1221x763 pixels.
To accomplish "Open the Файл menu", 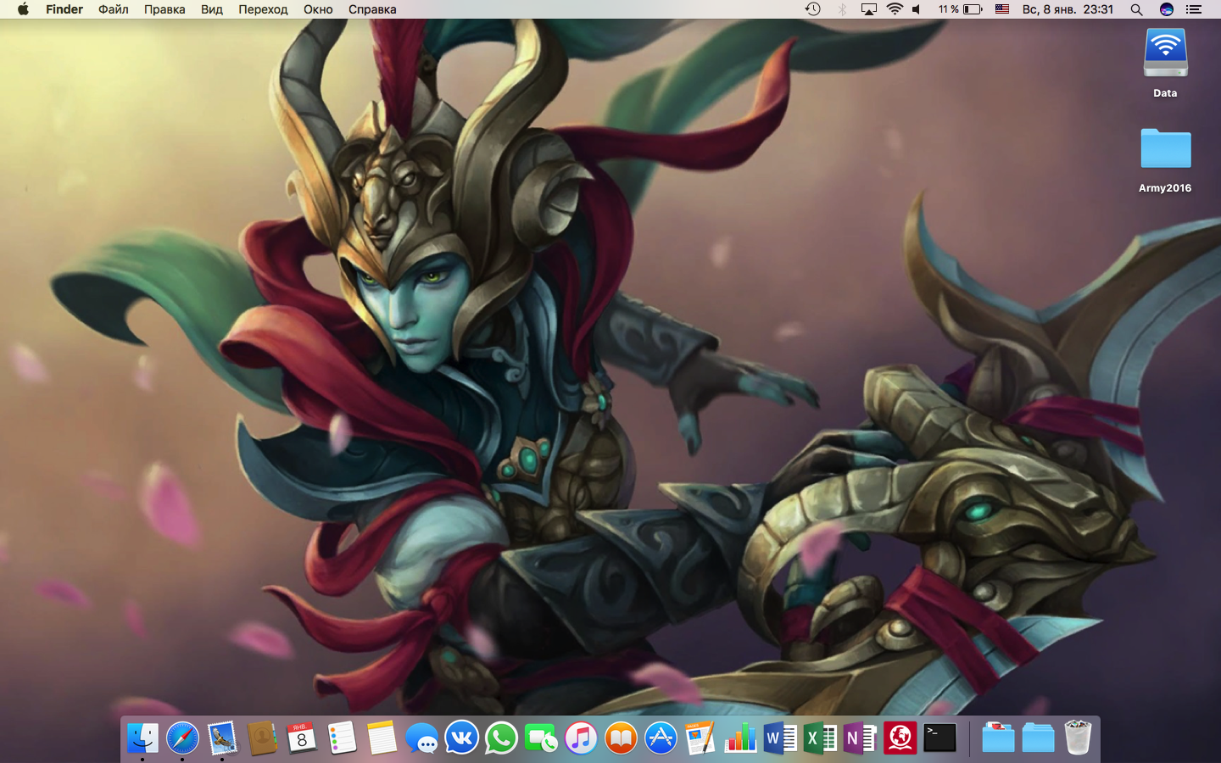I will pyautogui.click(x=114, y=9).
